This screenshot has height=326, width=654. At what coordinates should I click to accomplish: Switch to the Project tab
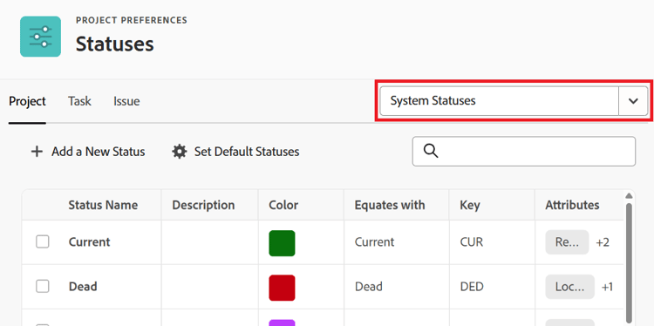pyautogui.click(x=28, y=101)
